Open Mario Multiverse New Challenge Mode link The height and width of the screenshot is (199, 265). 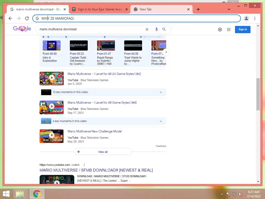pyautogui.click(x=95, y=131)
